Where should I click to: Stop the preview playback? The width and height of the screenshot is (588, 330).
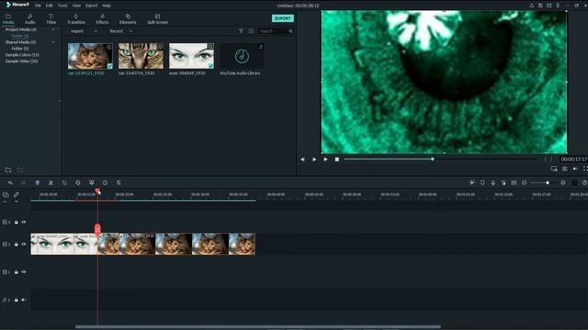[x=337, y=159]
